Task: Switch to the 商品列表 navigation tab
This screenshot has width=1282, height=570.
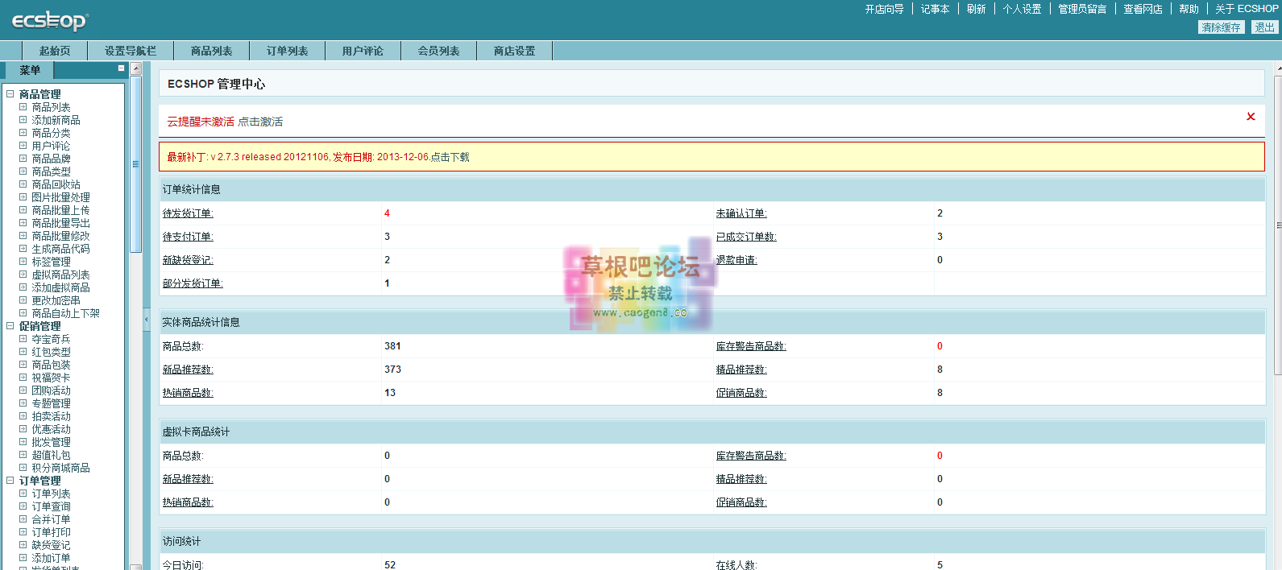Action: tap(211, 51)
